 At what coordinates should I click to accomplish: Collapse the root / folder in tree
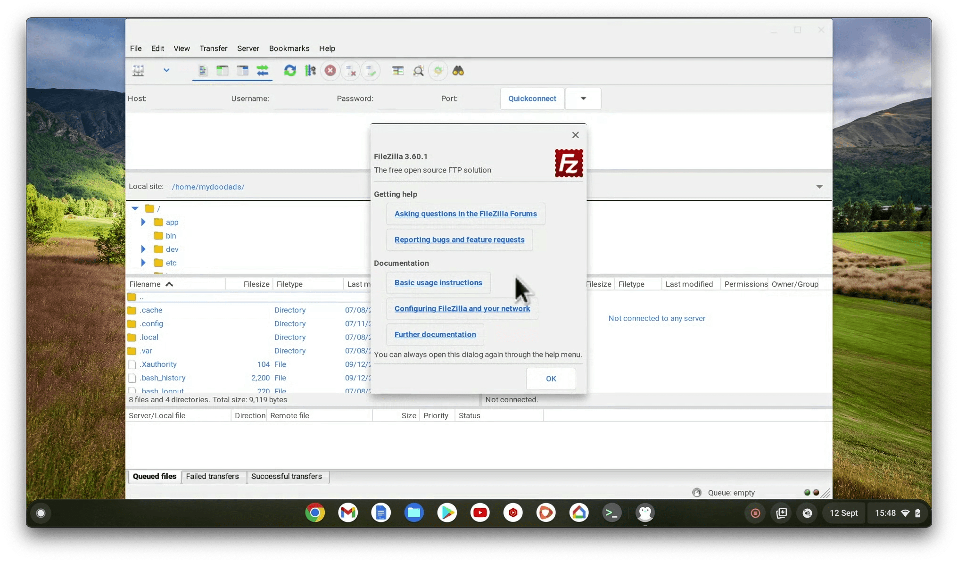(x=135, y=208)
